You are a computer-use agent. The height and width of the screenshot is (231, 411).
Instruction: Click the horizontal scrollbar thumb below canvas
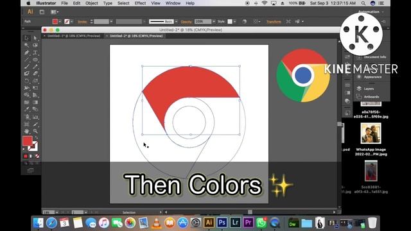250,212
